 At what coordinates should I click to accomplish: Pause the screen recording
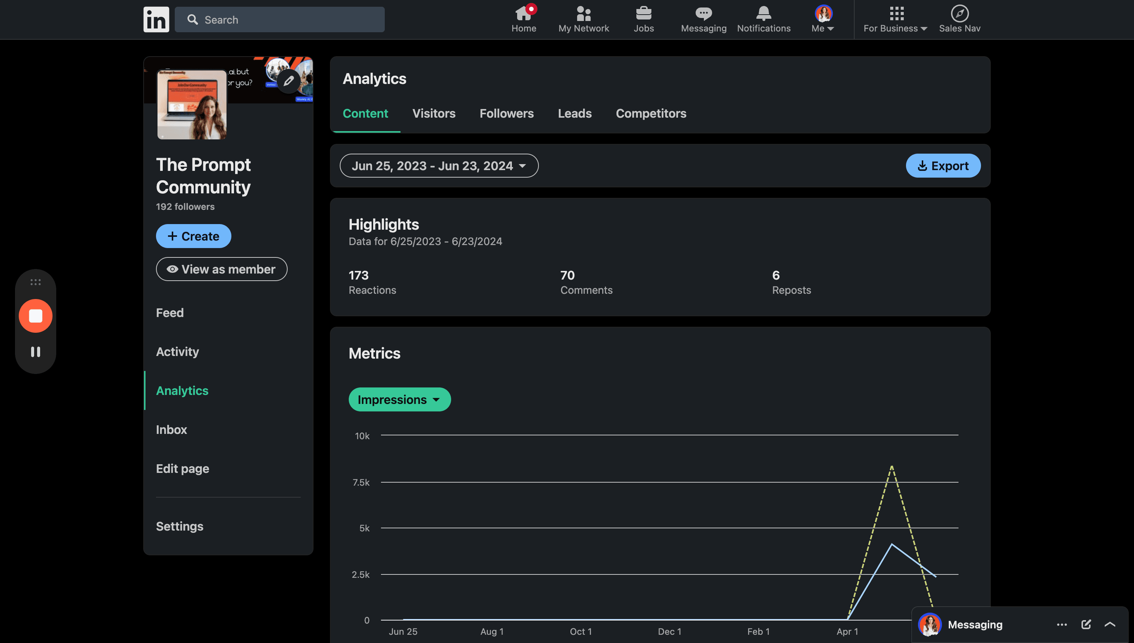[x=35, y=351]
